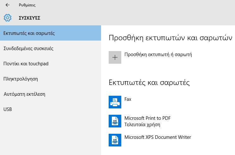Image resolution: width=235 pixels, height=155 pixels.
Task: Go to Ποντίκι και touchpad settings
Action: pyautogui.click(x=26, y=64)
